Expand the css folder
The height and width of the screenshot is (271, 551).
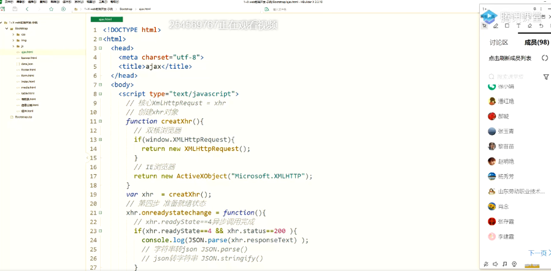(13, 34)
